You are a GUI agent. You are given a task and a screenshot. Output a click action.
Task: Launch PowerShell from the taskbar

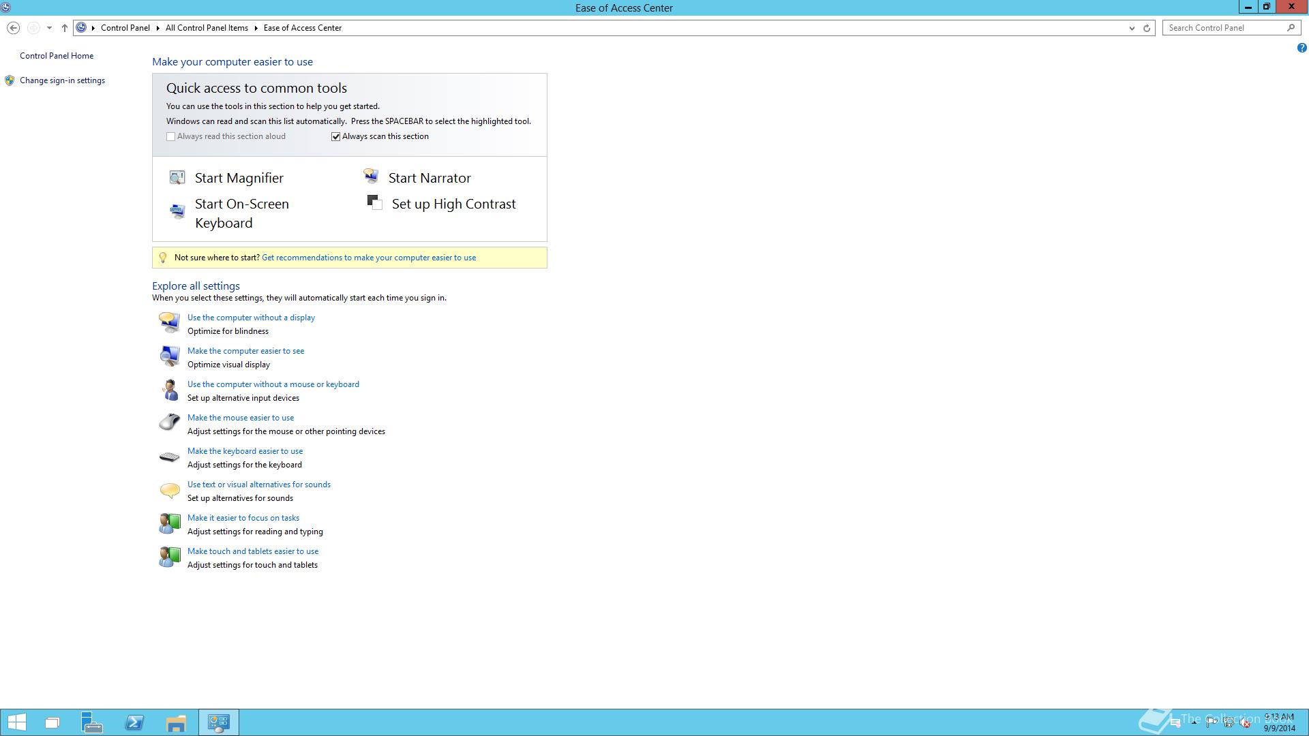click(134, 722)
